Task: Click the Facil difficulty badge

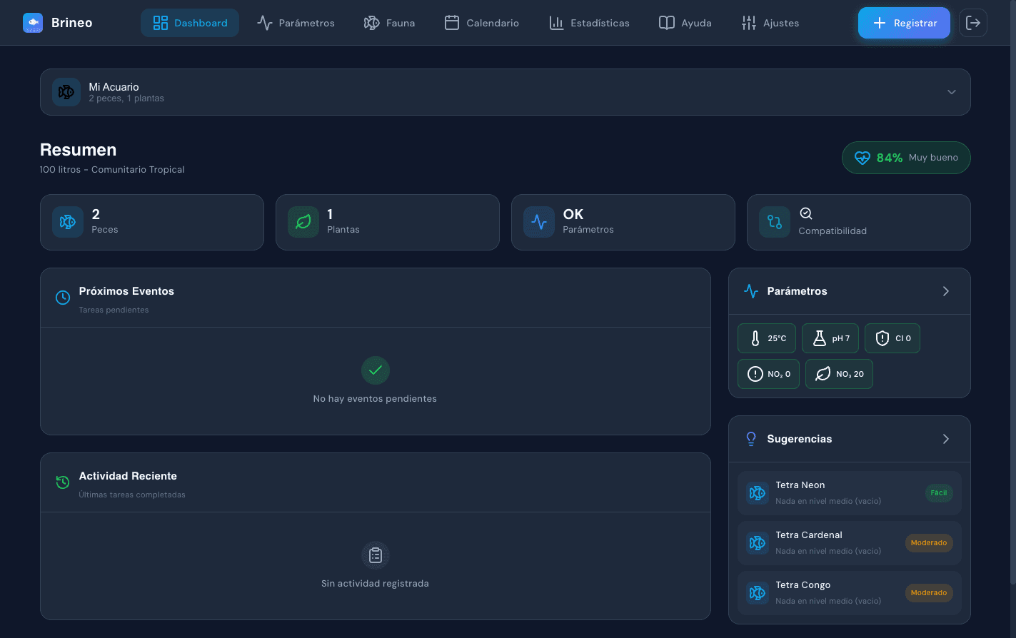Action: [x=939, y=493]
